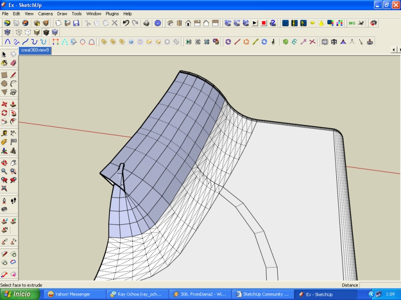Viewport: 401px width, 300px height.
Task: Click the Undo arrow in toolbar
Action: (126, 23)
